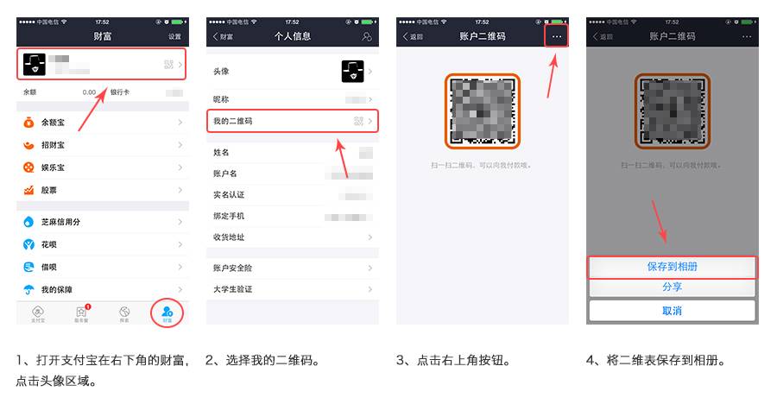Open 大学生验证 row
The height and width of the screenshot is (404, 777).
[x=293, y=289]
